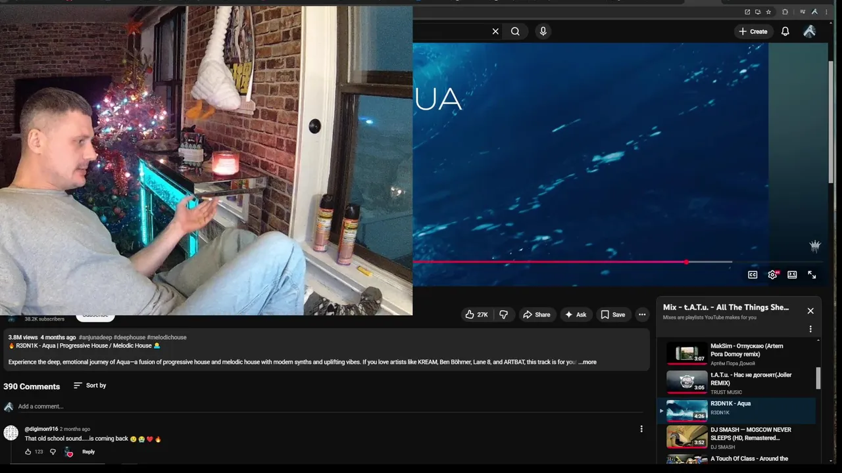Click install app icon in address bar
Screen dimensions: 842x473
[x=758, y=12]
